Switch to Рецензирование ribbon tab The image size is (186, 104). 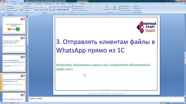coord(49,4)
